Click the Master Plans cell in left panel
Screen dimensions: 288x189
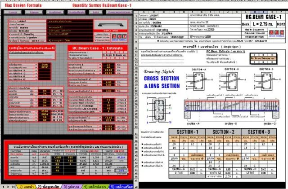102,34
